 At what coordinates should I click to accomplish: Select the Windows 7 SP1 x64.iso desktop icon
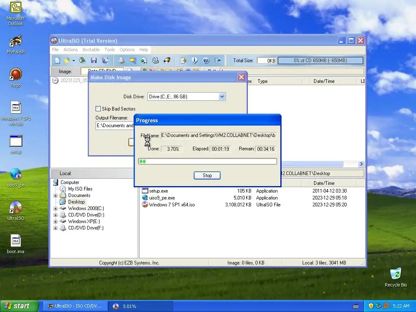pyautogui.click(x=15, y=114)
